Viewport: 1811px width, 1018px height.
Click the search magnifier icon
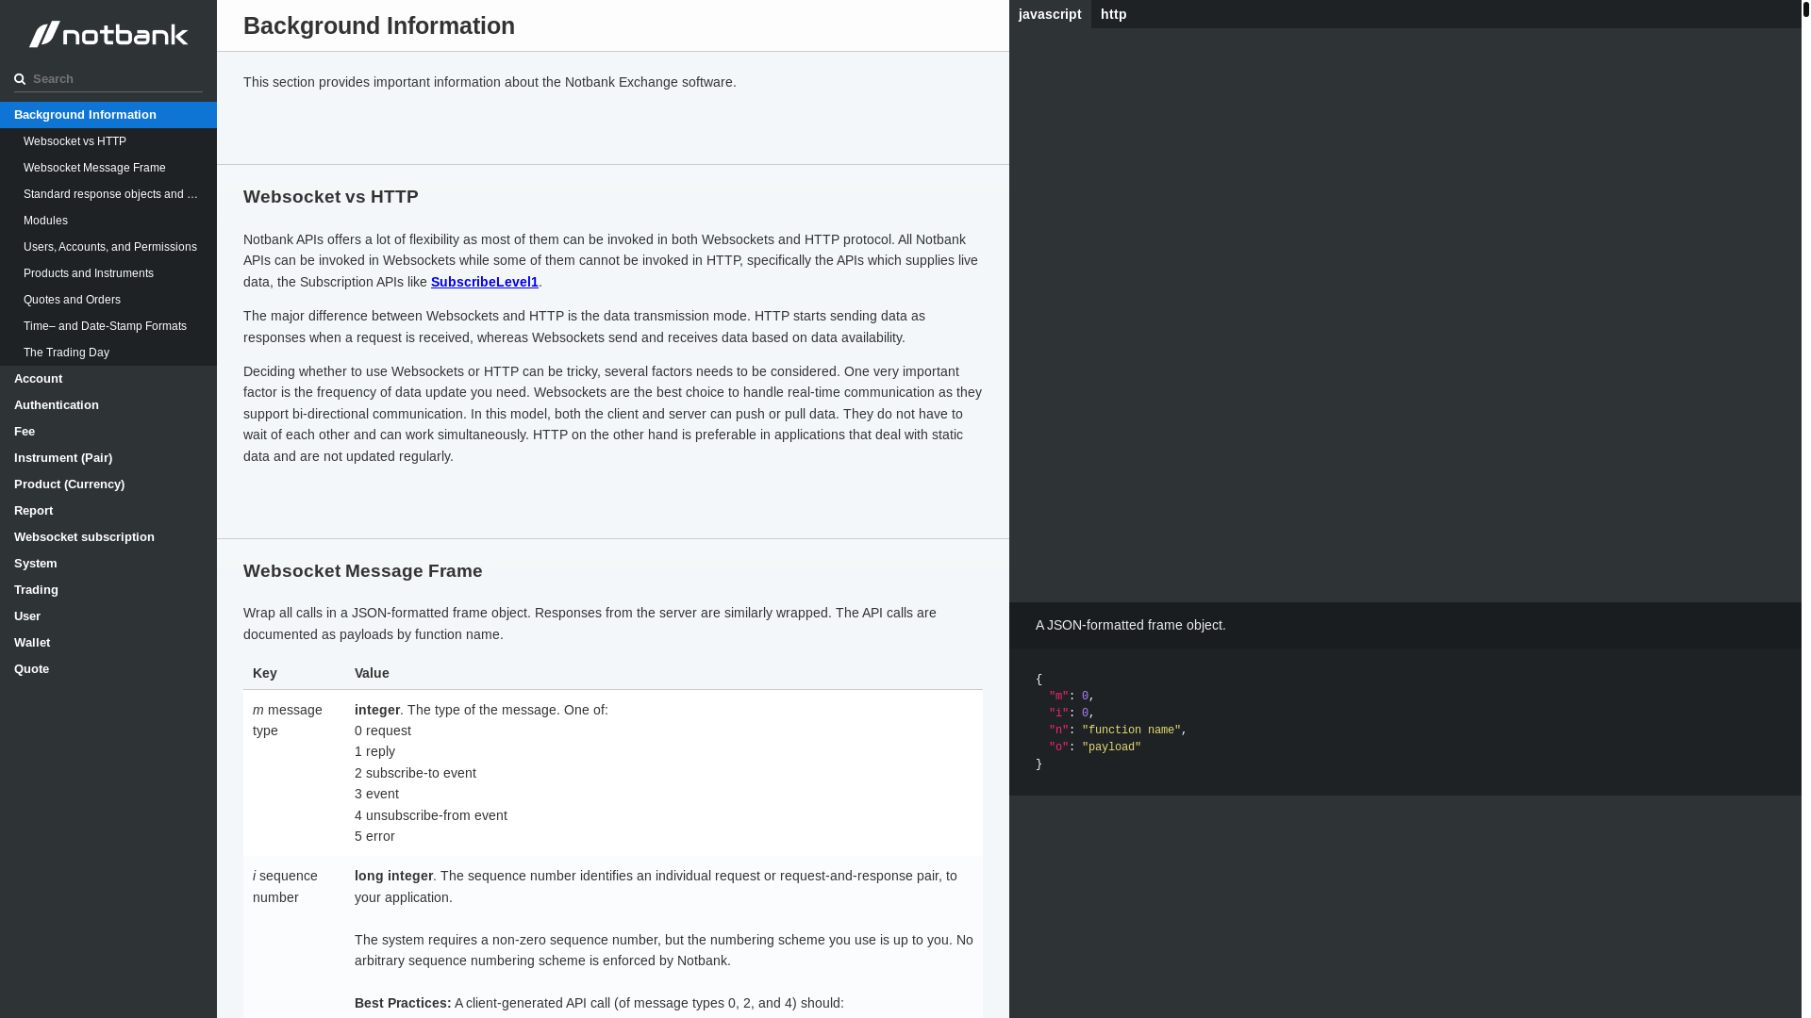tap(20, 79)
